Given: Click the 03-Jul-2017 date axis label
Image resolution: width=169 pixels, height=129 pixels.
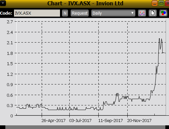Looking at the screenshot, I should tap(80, 121).
